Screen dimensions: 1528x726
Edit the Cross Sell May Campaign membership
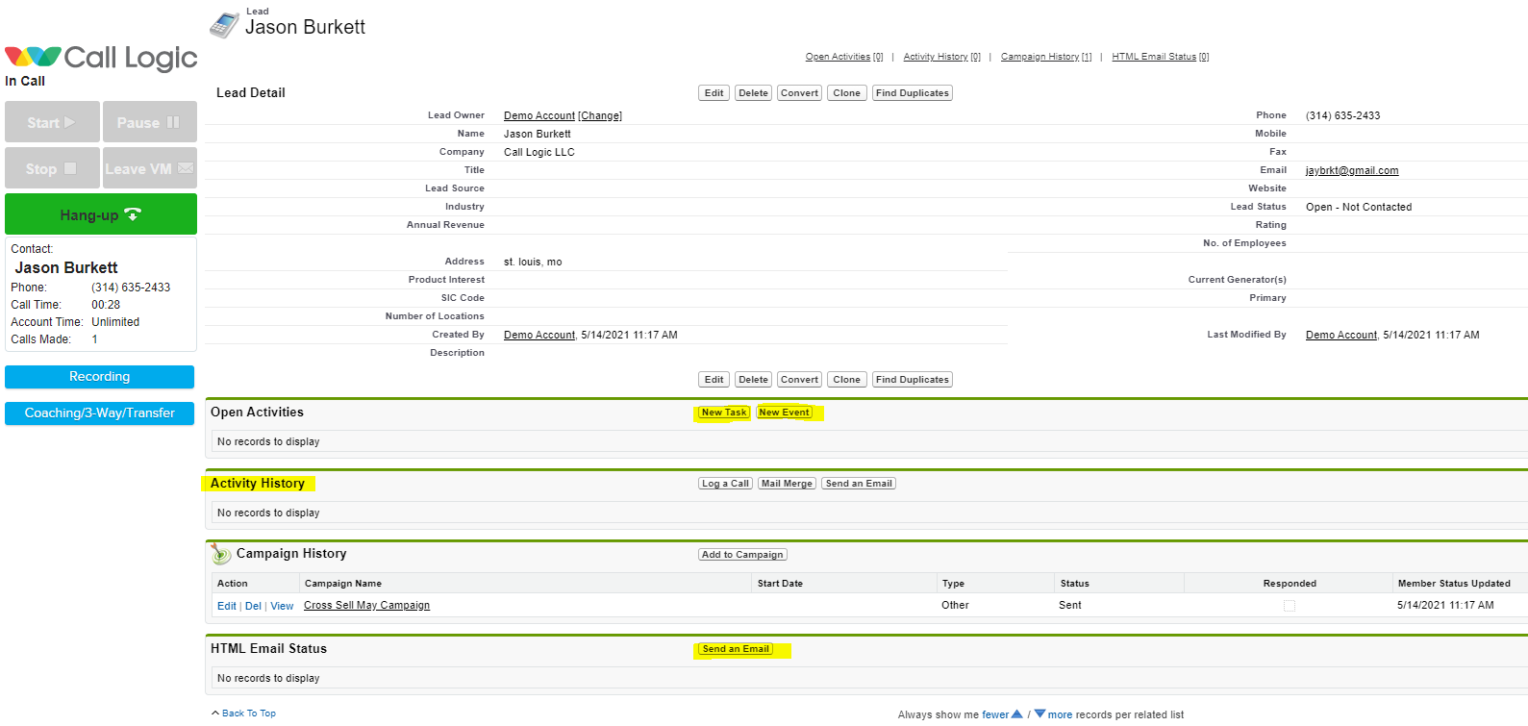(227, 607)
